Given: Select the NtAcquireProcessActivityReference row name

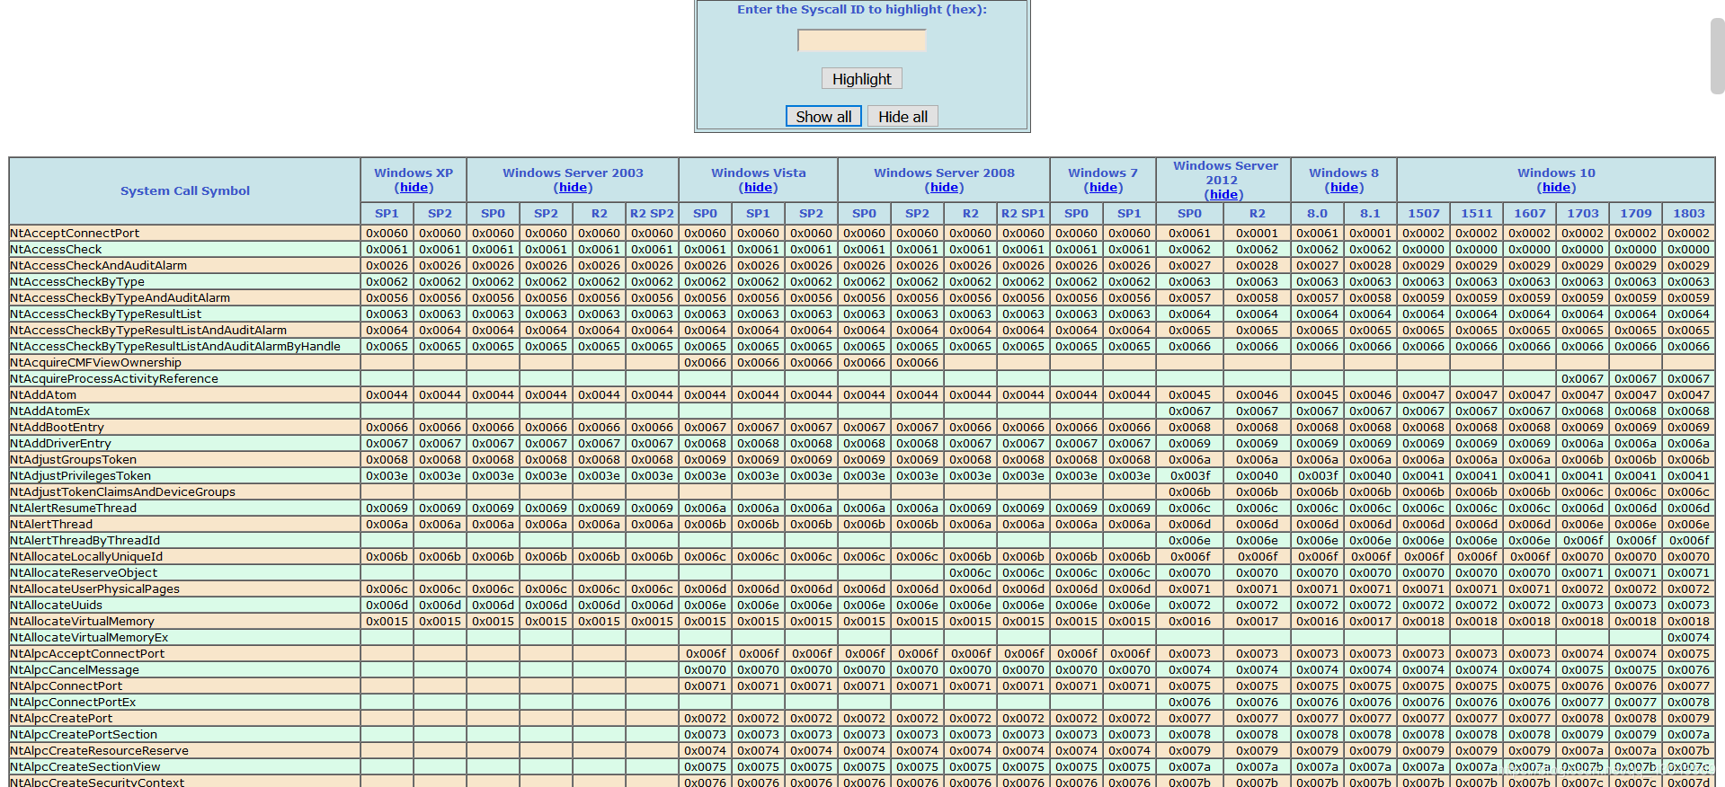Looking at the screenshot, I should [114, 379].
